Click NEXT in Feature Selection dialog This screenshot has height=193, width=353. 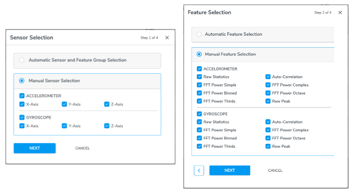click(230, 170)
